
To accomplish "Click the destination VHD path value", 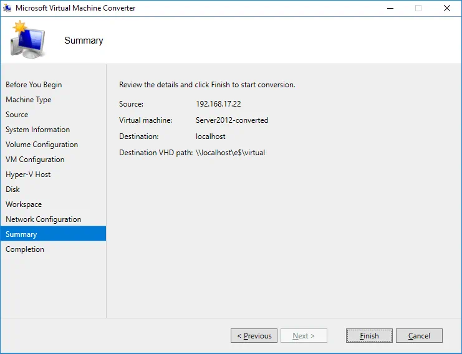I will [230, 153].
